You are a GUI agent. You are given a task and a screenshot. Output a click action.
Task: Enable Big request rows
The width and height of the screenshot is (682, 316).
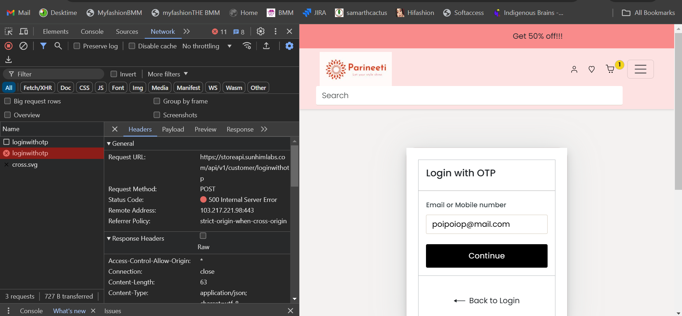click(7, 101)
